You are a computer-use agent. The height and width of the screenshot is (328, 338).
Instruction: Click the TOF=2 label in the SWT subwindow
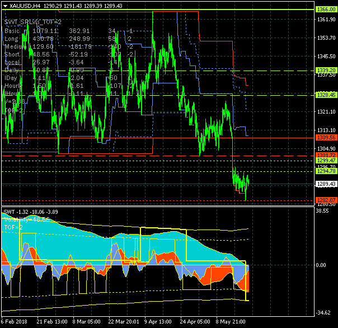[x=13, y=227]
